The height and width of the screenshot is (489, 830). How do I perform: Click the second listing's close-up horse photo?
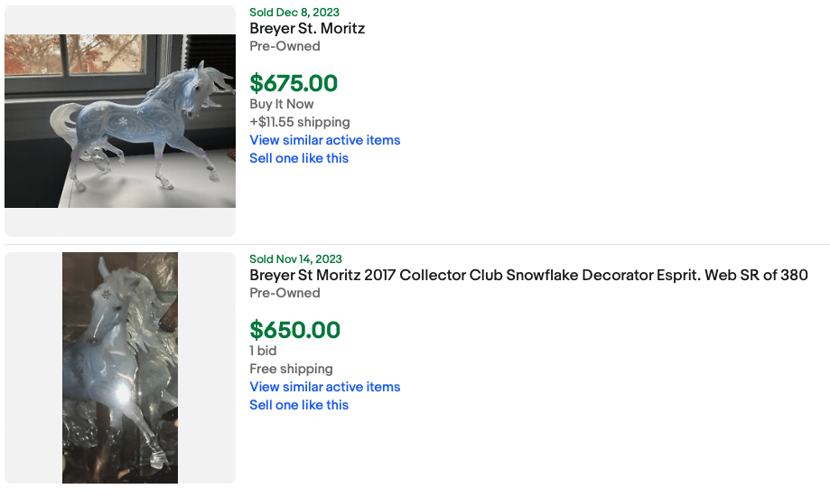(x=120, y=367)
